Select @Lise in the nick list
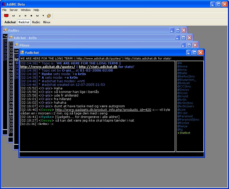This screenshot has height=189, width=229. pyautogui.click(x=181, y=110)
